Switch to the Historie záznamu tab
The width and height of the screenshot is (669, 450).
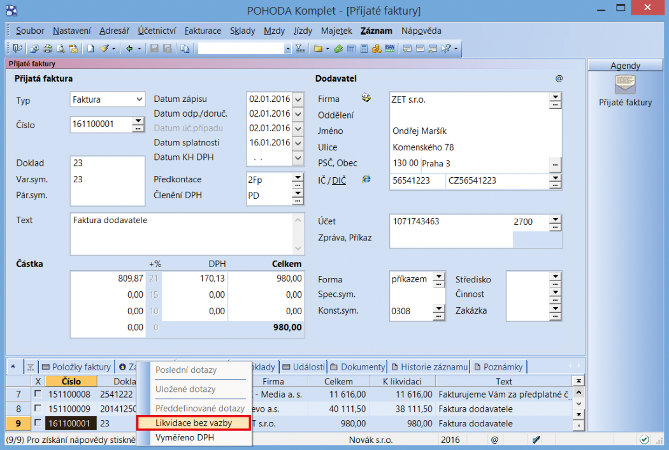click(x=430, y=367)
